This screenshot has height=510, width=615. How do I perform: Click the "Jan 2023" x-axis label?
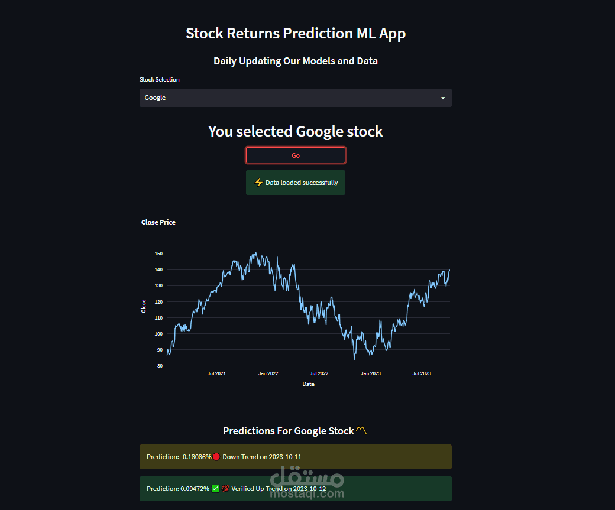pos(371,373)
